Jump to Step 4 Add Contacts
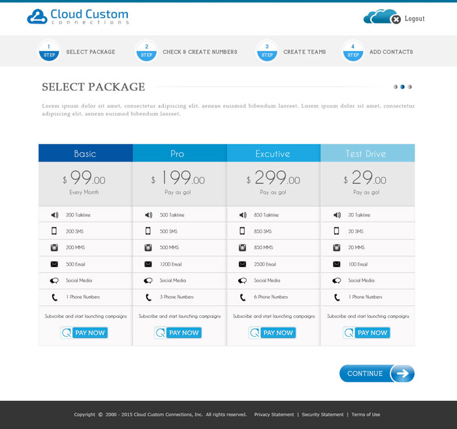The image size is (457, 429). (377, 52)
